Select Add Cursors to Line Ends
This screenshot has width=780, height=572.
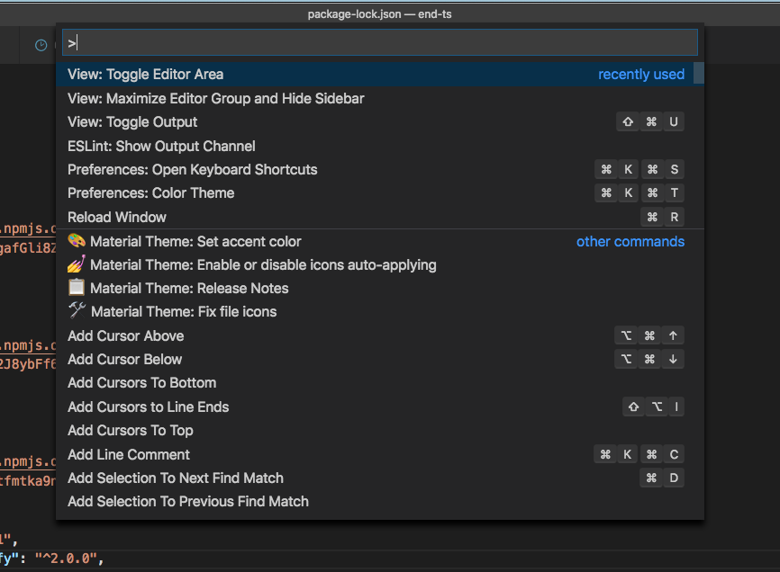[x=379, y=407]
